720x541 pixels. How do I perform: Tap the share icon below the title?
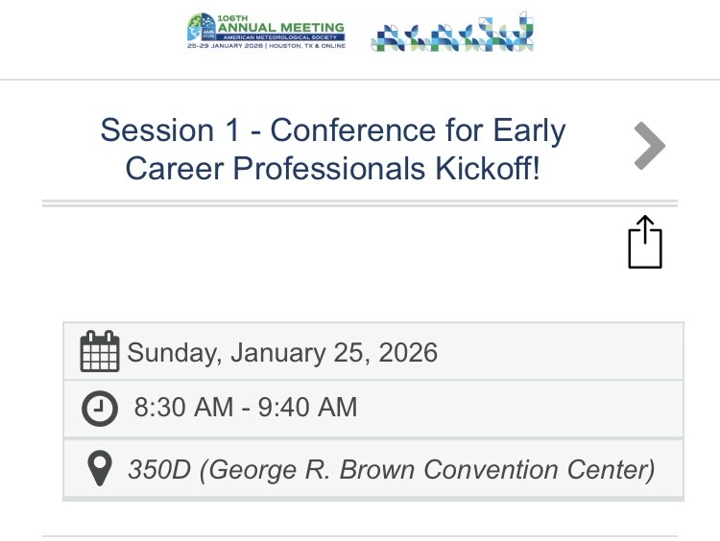645,243
